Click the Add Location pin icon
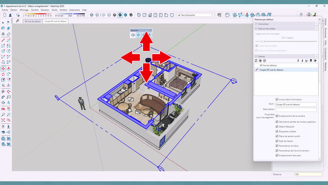This screenshot has height=185, width=328. pyautogui.click(x=301, y=15)
